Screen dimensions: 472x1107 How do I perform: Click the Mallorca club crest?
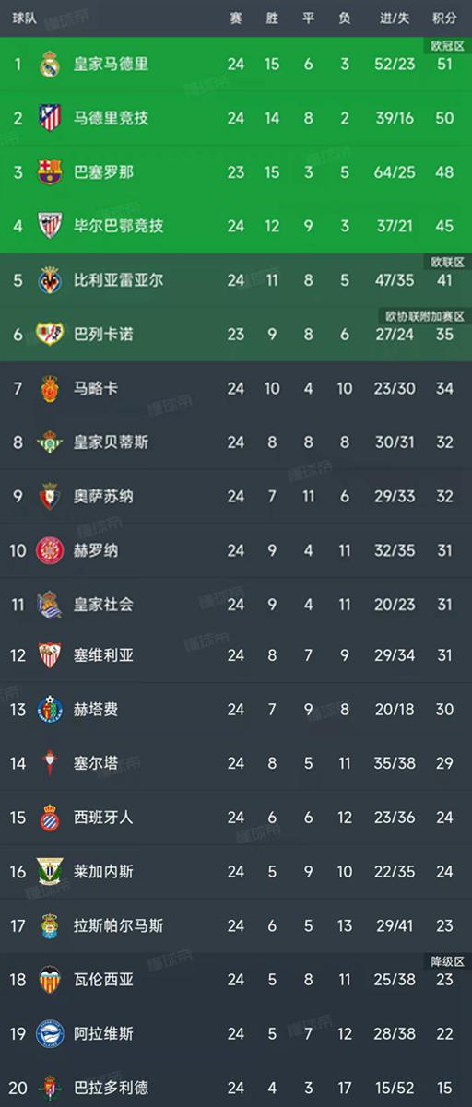pyautogui.click(x=49, y=388)
